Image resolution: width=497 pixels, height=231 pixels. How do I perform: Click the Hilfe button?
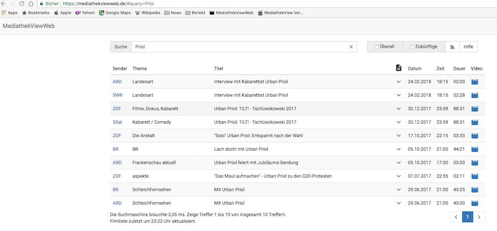pyautogui.click(x=468, y=47)
